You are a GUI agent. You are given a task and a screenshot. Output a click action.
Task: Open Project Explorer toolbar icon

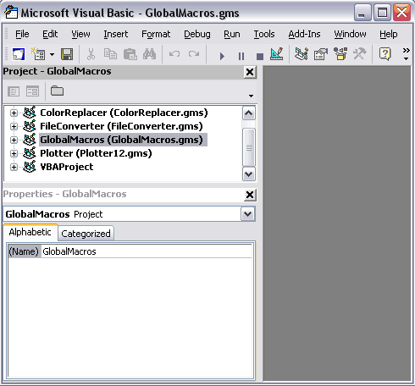coord(302,54)
